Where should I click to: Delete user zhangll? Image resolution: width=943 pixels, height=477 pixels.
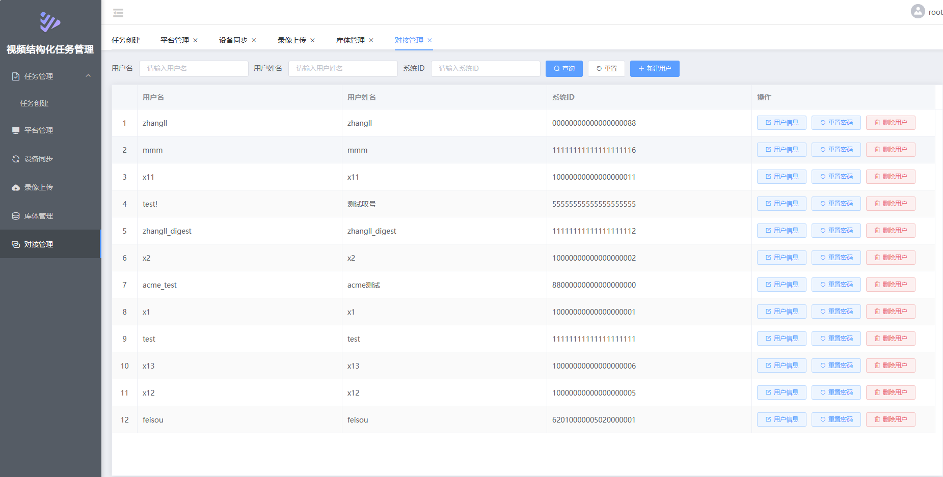891,123
